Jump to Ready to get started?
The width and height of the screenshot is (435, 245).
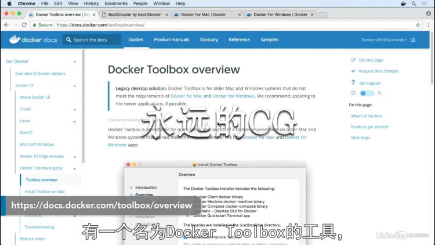point(370,127)
